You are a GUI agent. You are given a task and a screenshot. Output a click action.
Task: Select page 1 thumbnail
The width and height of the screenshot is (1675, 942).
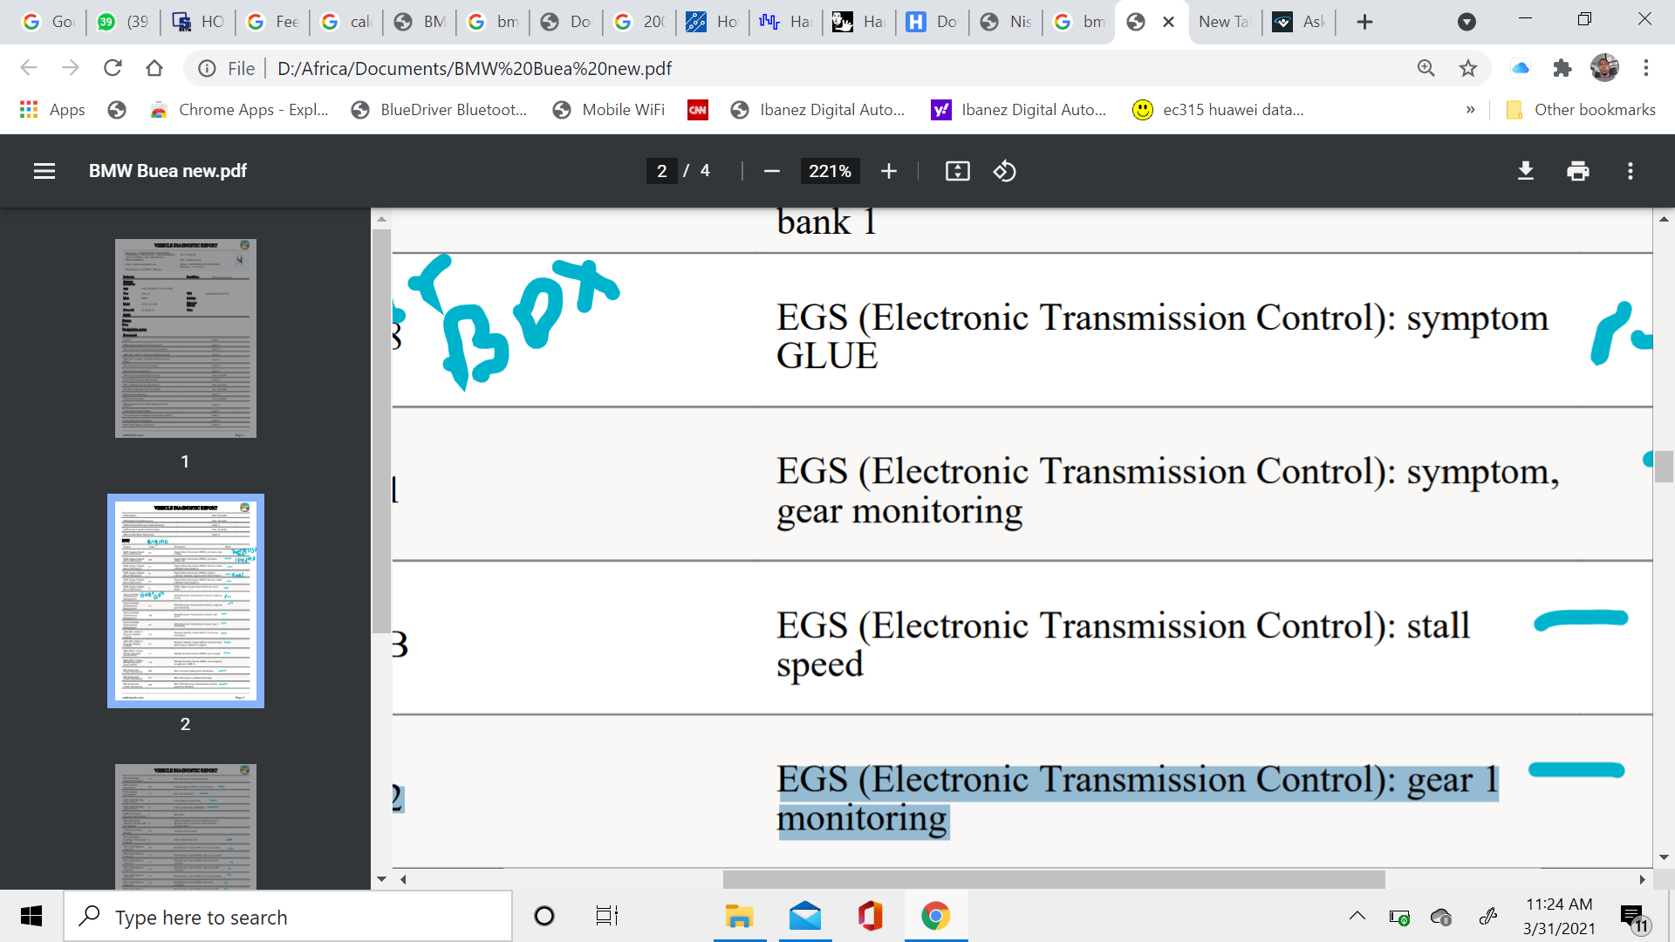185,338
